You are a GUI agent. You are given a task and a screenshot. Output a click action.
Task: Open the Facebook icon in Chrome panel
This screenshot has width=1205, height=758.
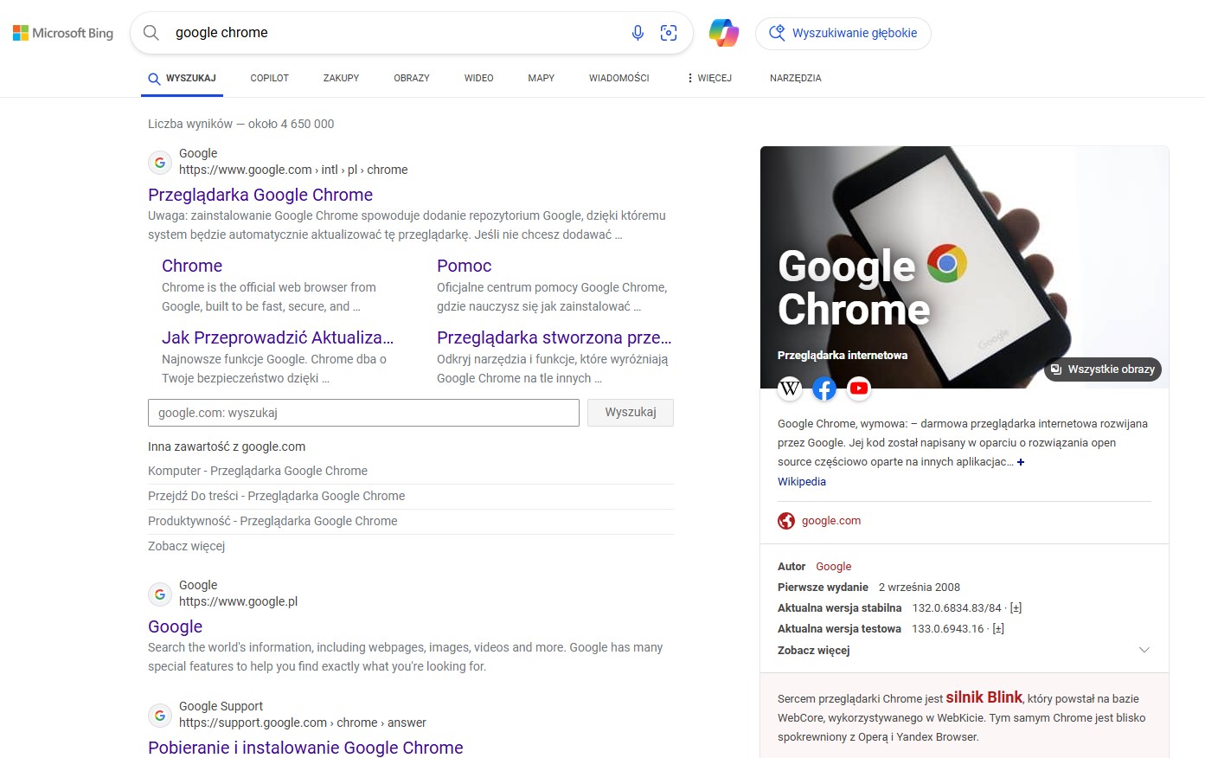824,389
